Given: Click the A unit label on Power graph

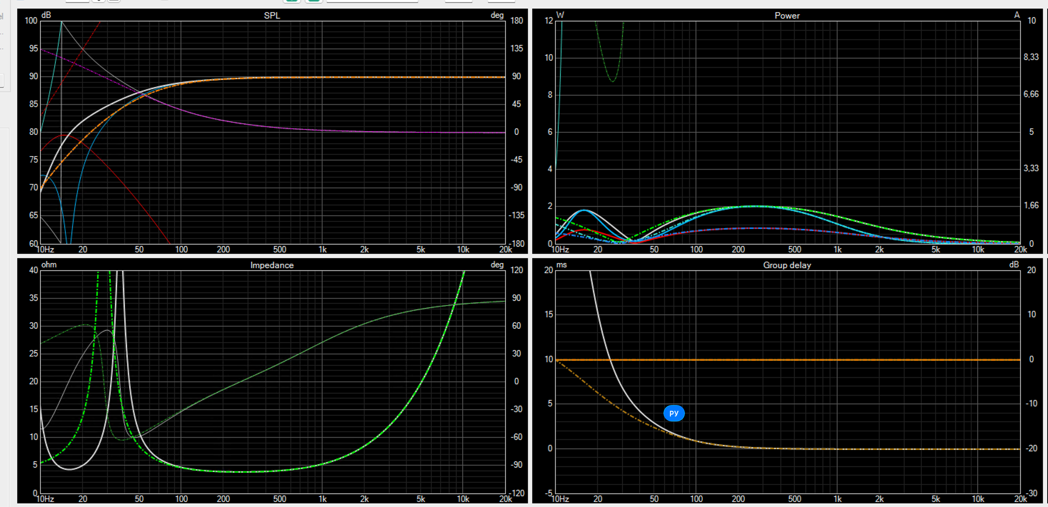Looking at the screenshot, I should click(x=1017, y=15).
